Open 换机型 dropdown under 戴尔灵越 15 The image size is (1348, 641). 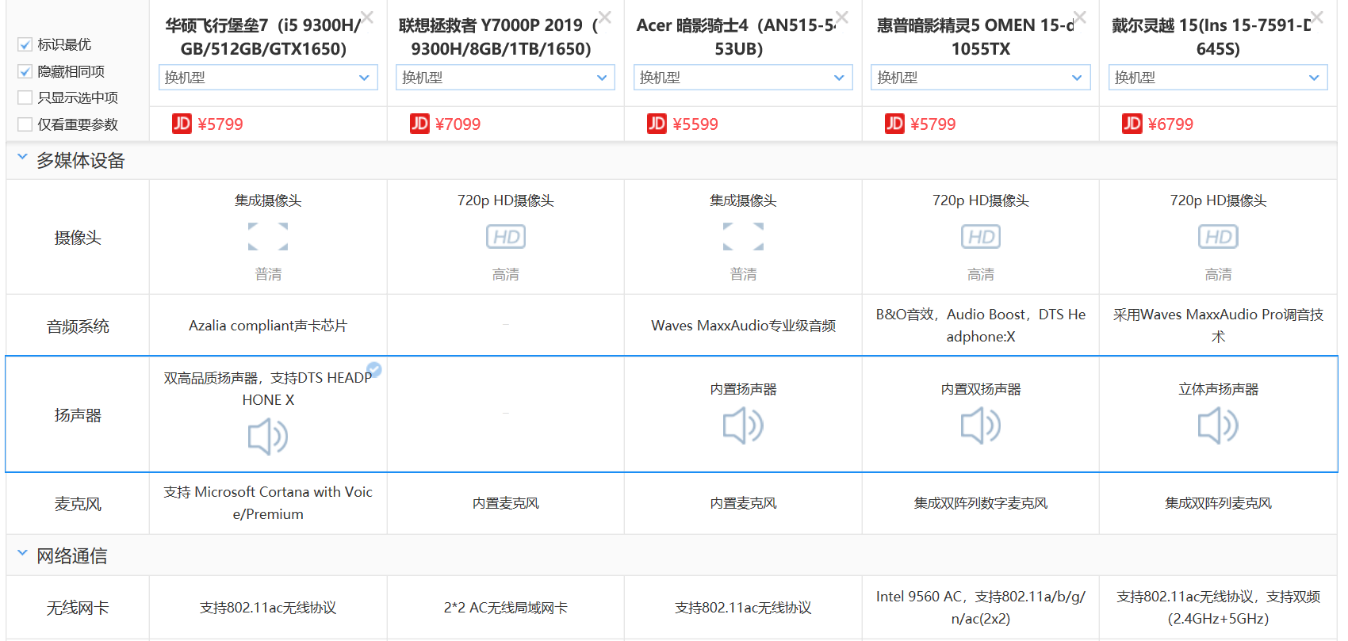point(1218,78)
